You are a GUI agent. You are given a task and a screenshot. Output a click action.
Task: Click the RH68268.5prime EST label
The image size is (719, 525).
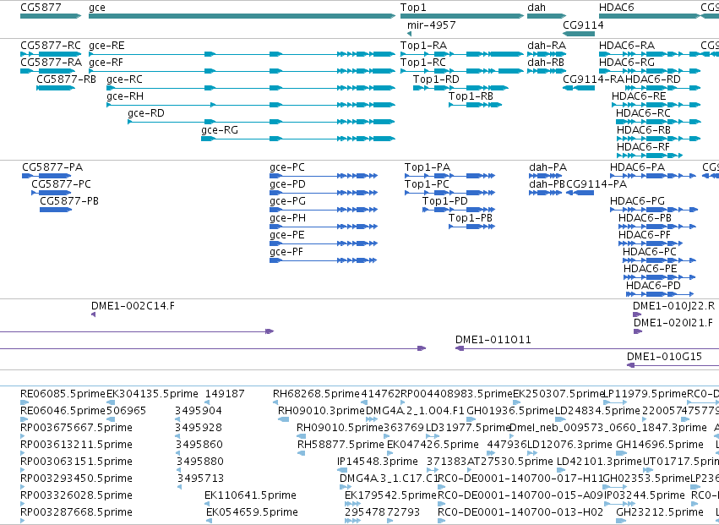(x=316, y=394)
